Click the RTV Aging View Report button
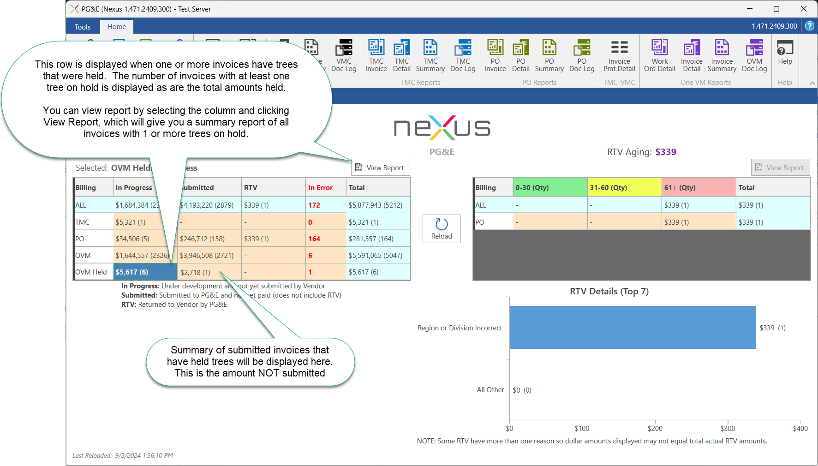This screenshot has height=466, width=818. (780, 168)
